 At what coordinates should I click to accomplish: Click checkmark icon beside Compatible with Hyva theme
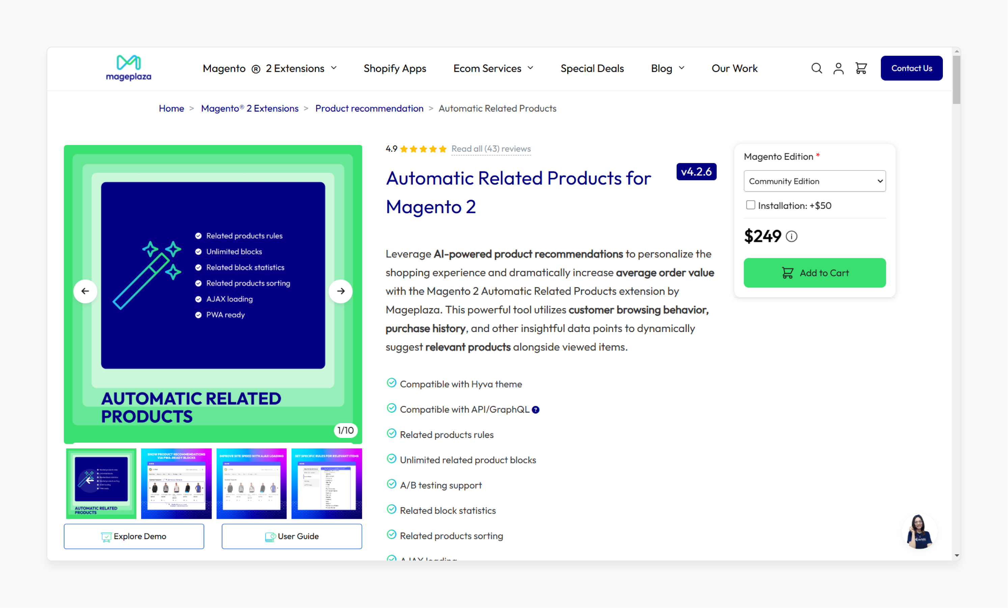tap(391, 383)
